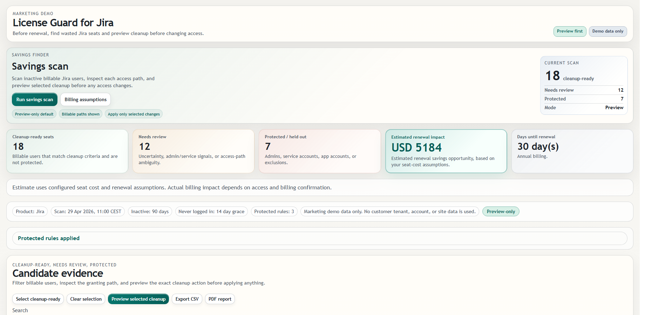Open the Needs review summary card
This screenshot has height=315, width=645.
pyautogui.click(x=193, y=151)
